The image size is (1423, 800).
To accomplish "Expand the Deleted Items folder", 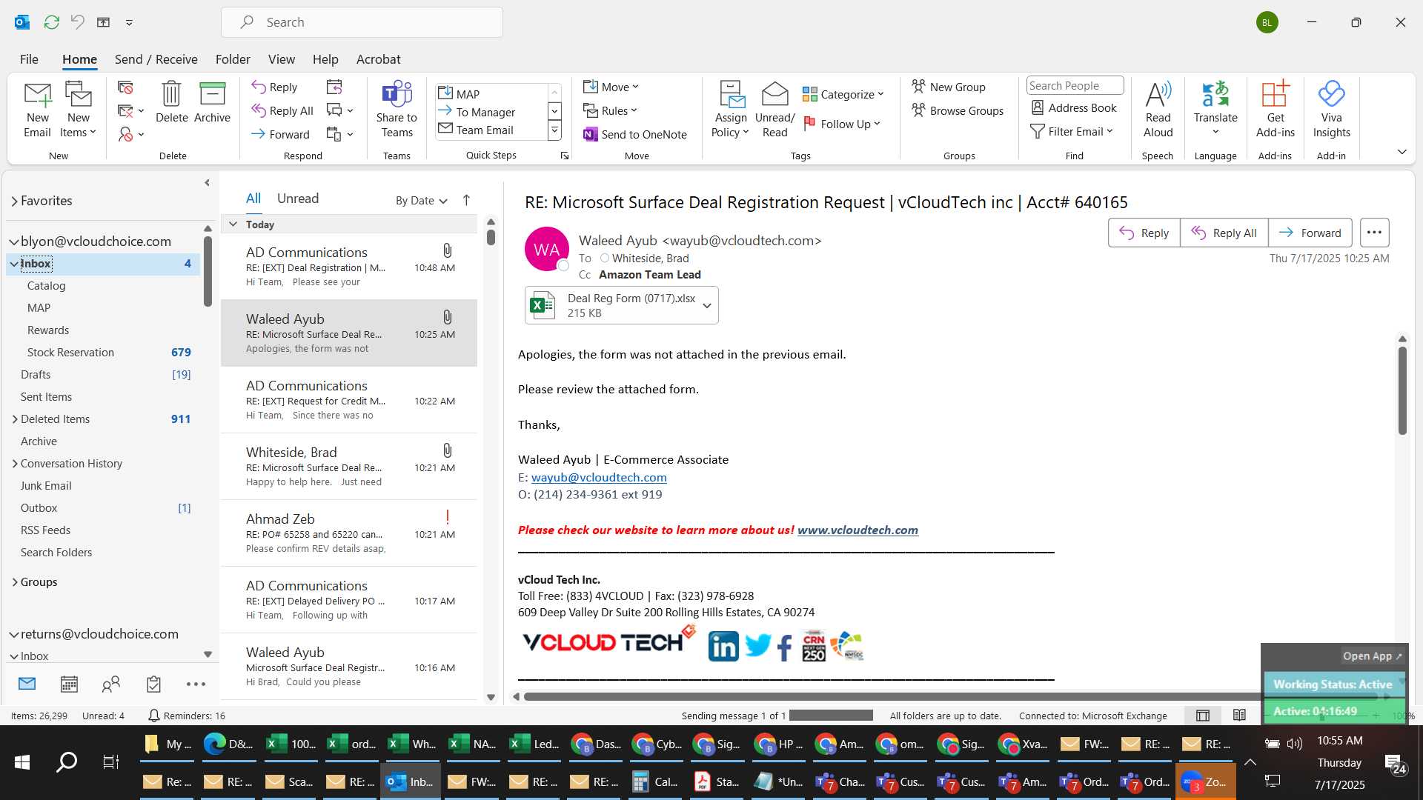I will (15, 419).
